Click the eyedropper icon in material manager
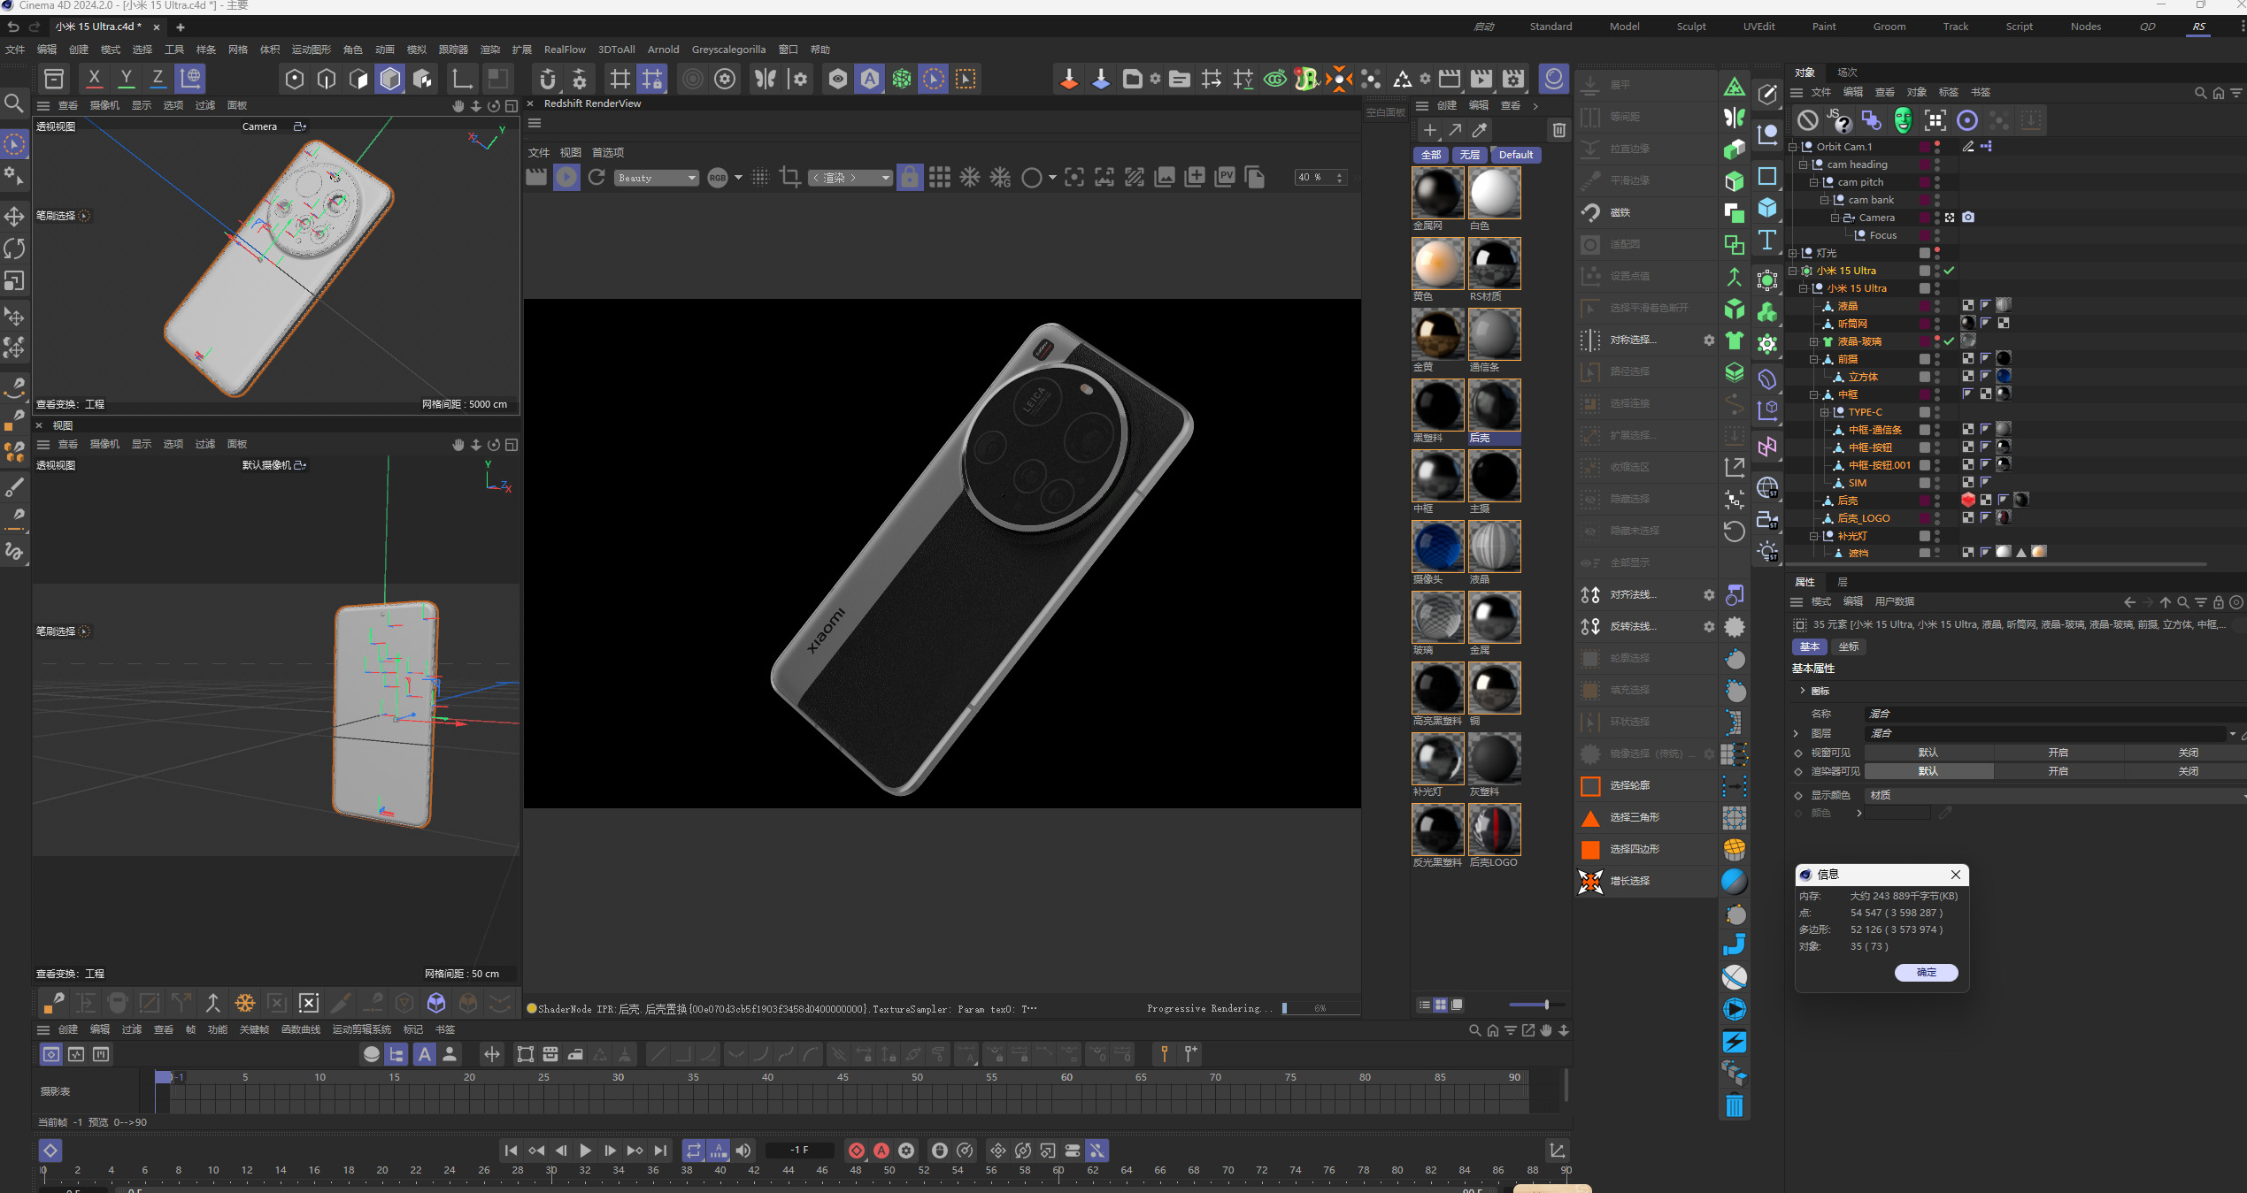The height and width of the screenshot is (1193, 2247). click(x=1479, y=130)
